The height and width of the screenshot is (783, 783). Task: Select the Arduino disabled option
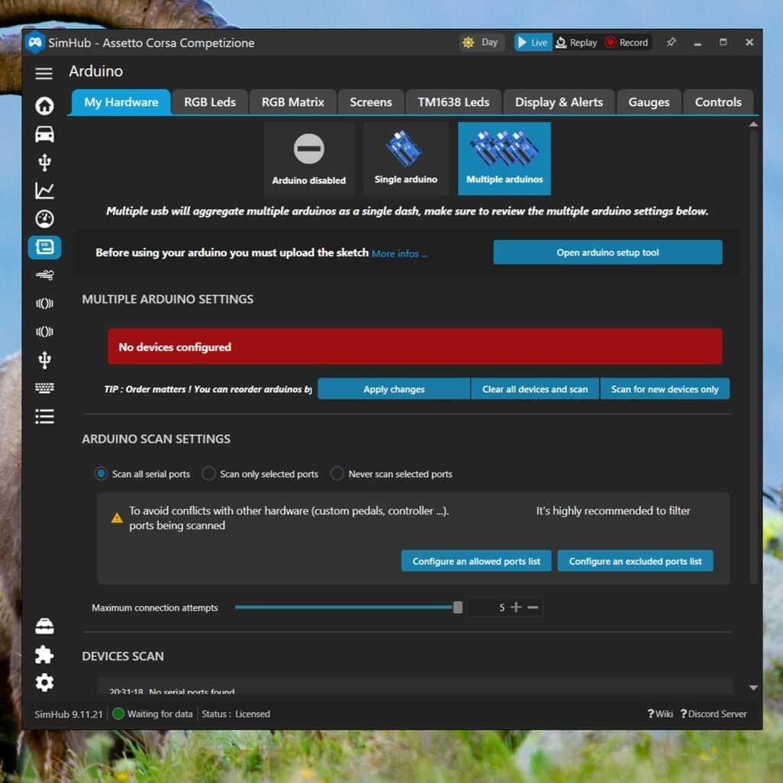pyautogui.click(x=309, y=158)
